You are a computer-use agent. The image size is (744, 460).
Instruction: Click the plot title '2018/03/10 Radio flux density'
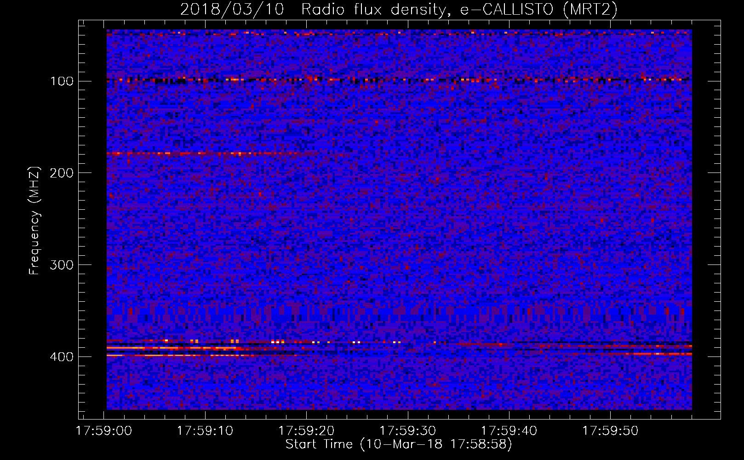tap(399, 9)
